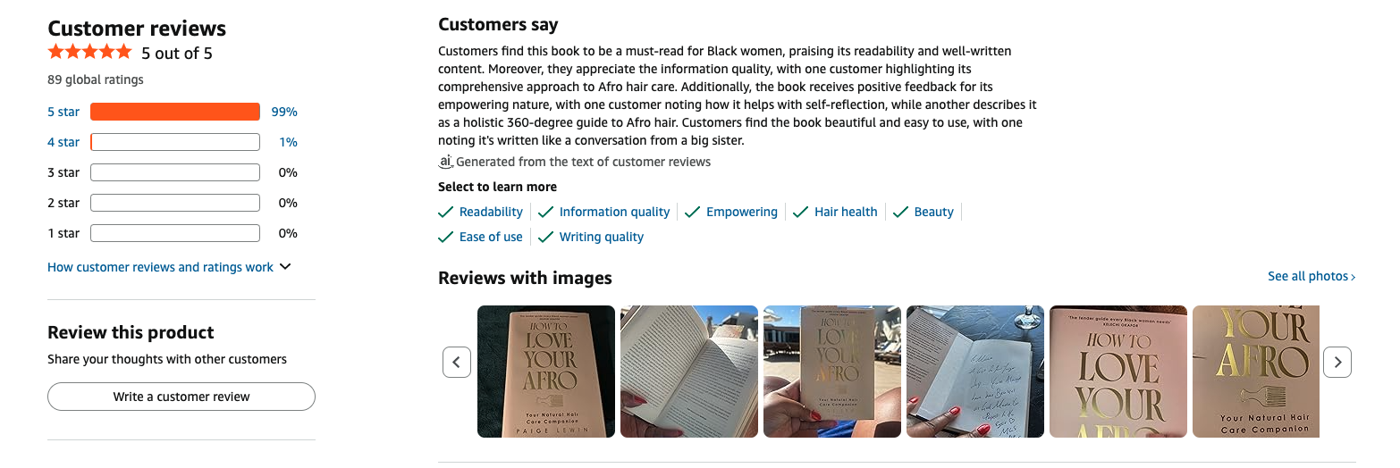Image resolution: width=1400 pixels, height=468 pixels.
Task: Open See all photos link
Action: [1311, 276]
